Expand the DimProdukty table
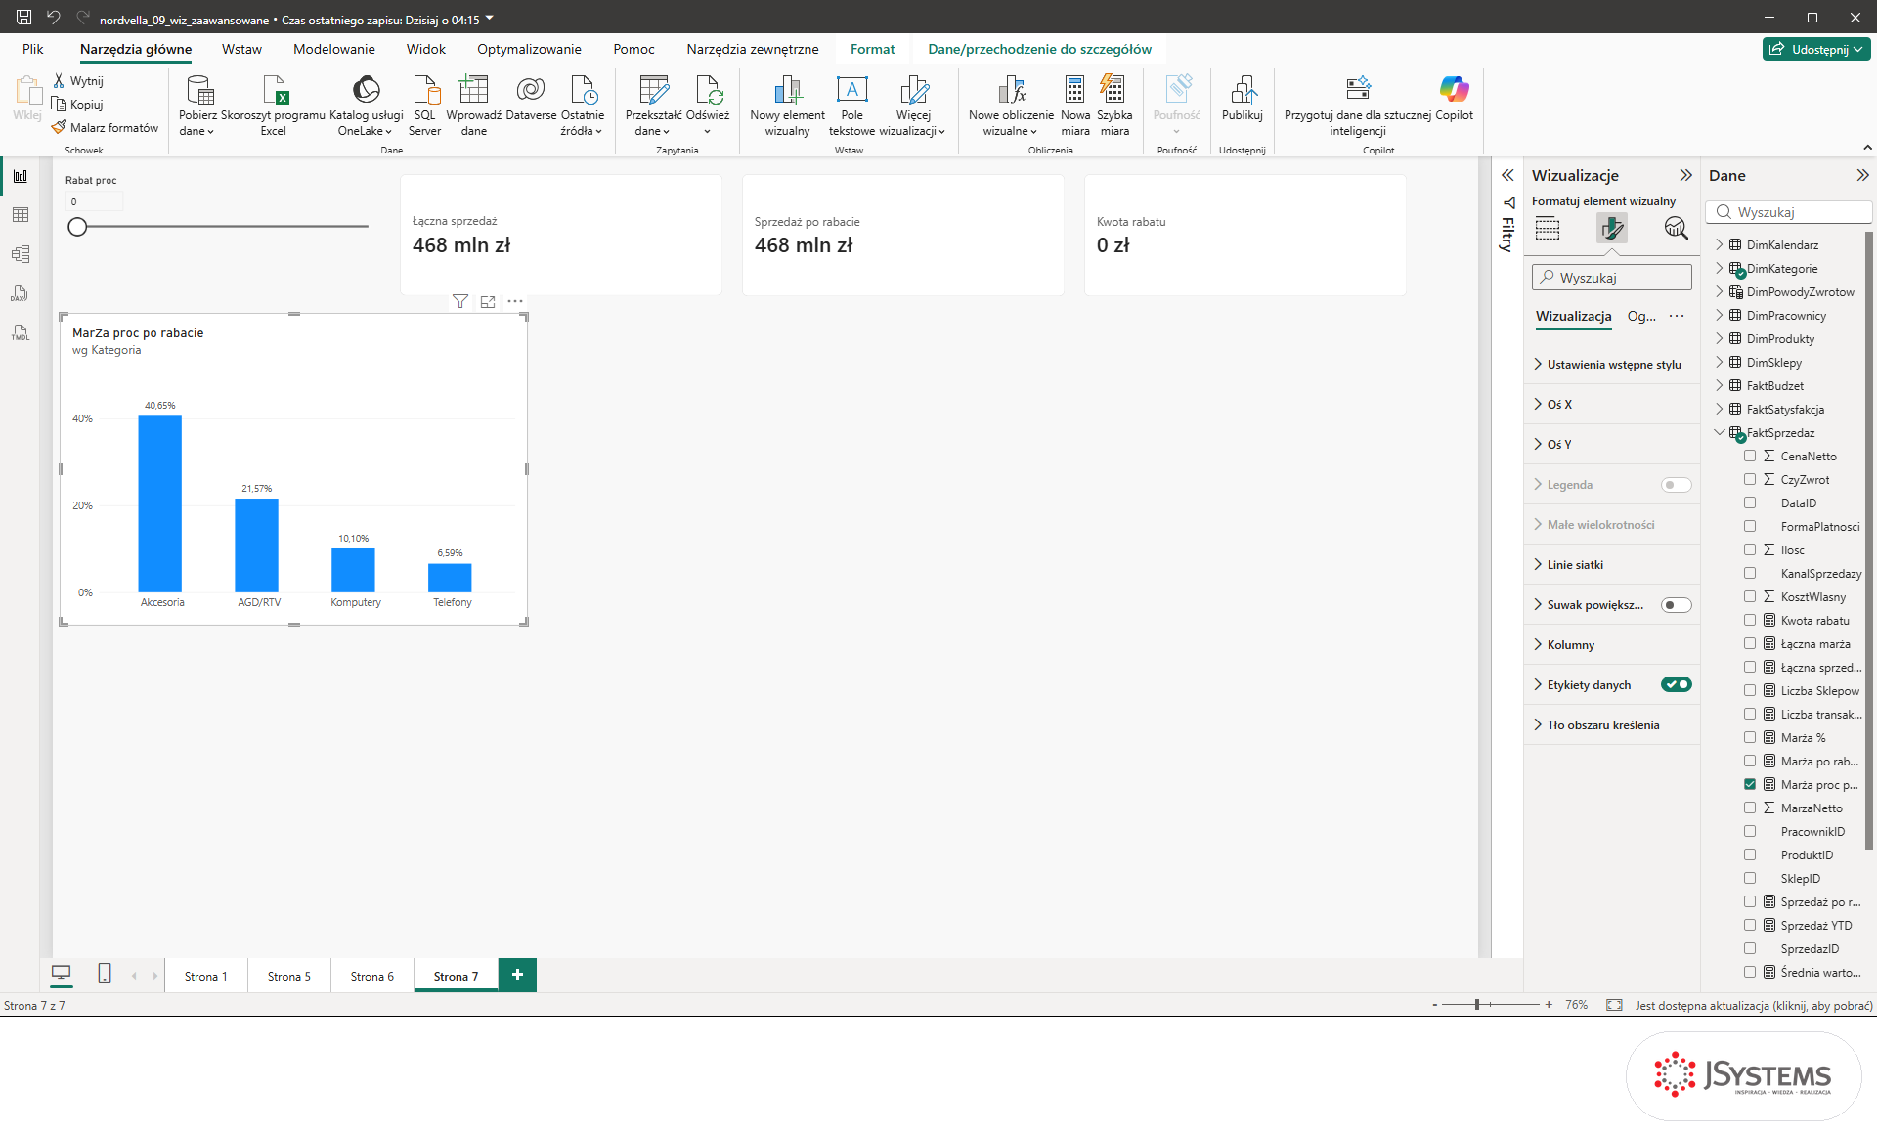Viewport: 1877px width, 1136px height. tap(1720, 339)
